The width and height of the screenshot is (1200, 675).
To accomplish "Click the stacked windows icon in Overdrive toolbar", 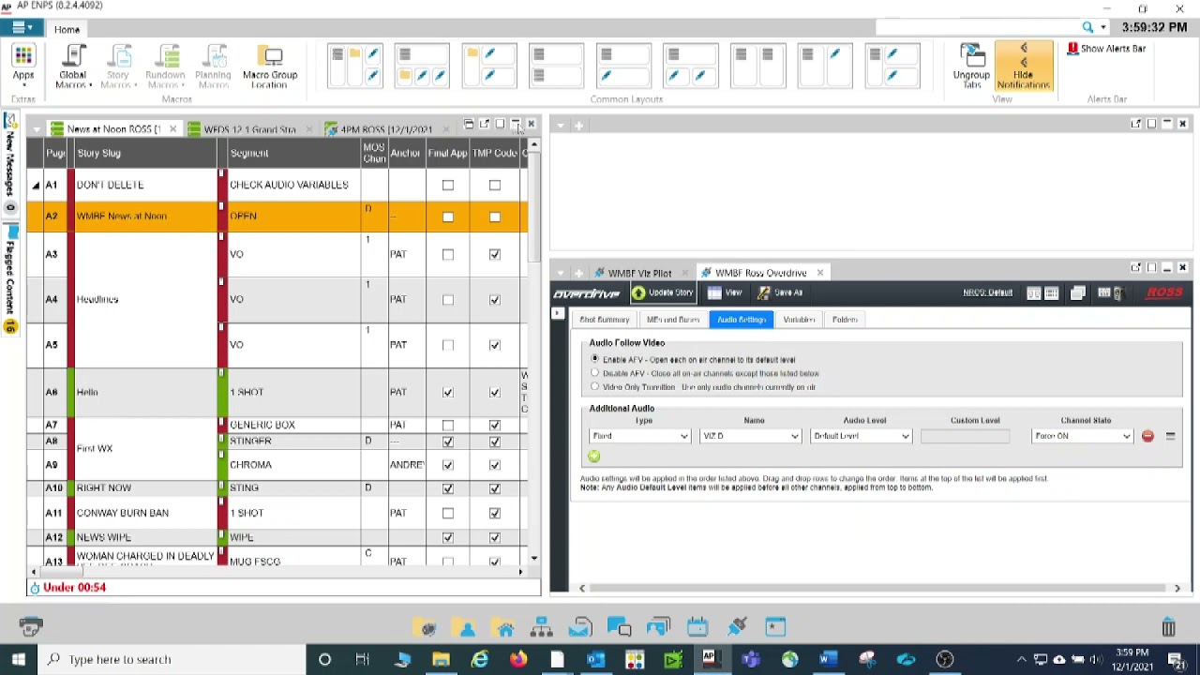I will click(1077, 293).
